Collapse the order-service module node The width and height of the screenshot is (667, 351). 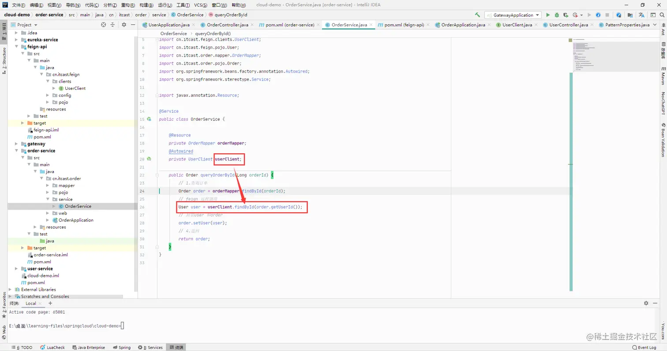pyautogui.click(x=17, y=151)
